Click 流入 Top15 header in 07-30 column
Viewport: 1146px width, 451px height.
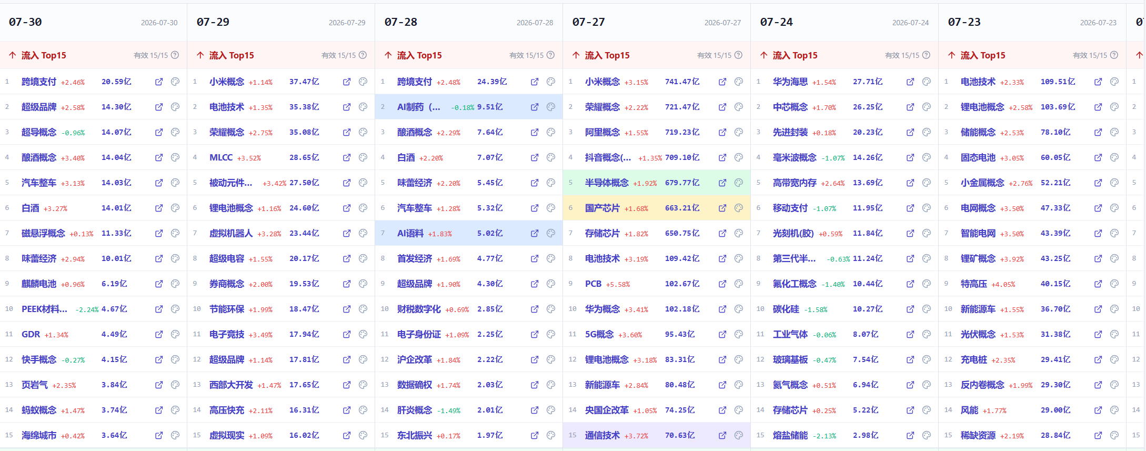[44, 55]
